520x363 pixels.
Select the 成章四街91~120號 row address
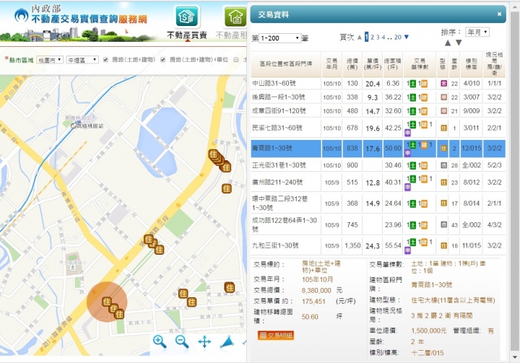(x=279, y=111)
